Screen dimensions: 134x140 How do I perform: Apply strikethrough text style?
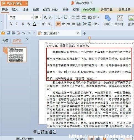(x=29, y=24)
